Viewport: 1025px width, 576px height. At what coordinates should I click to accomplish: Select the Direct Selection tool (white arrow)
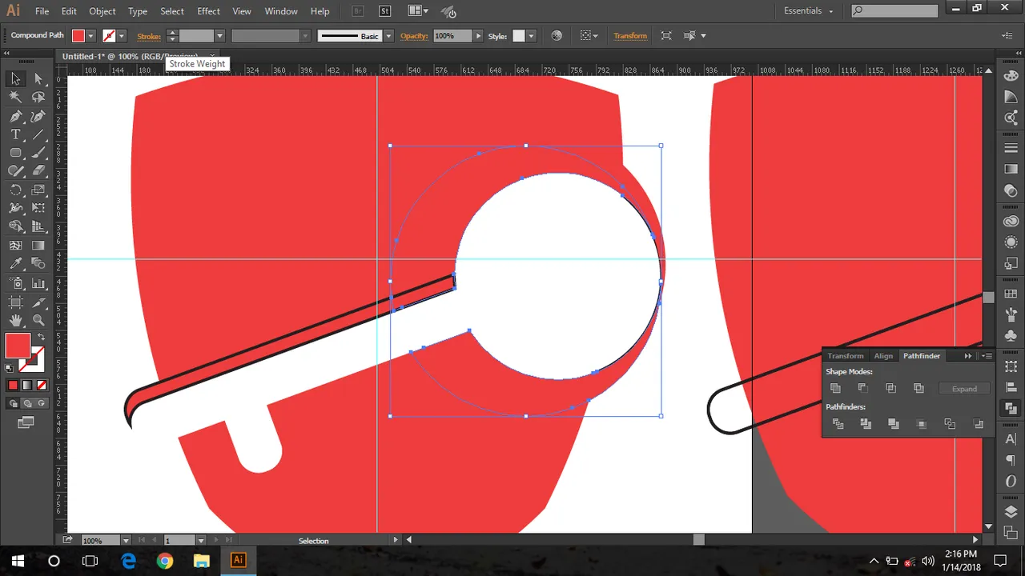pyautogui.click(x=38, y=78)
